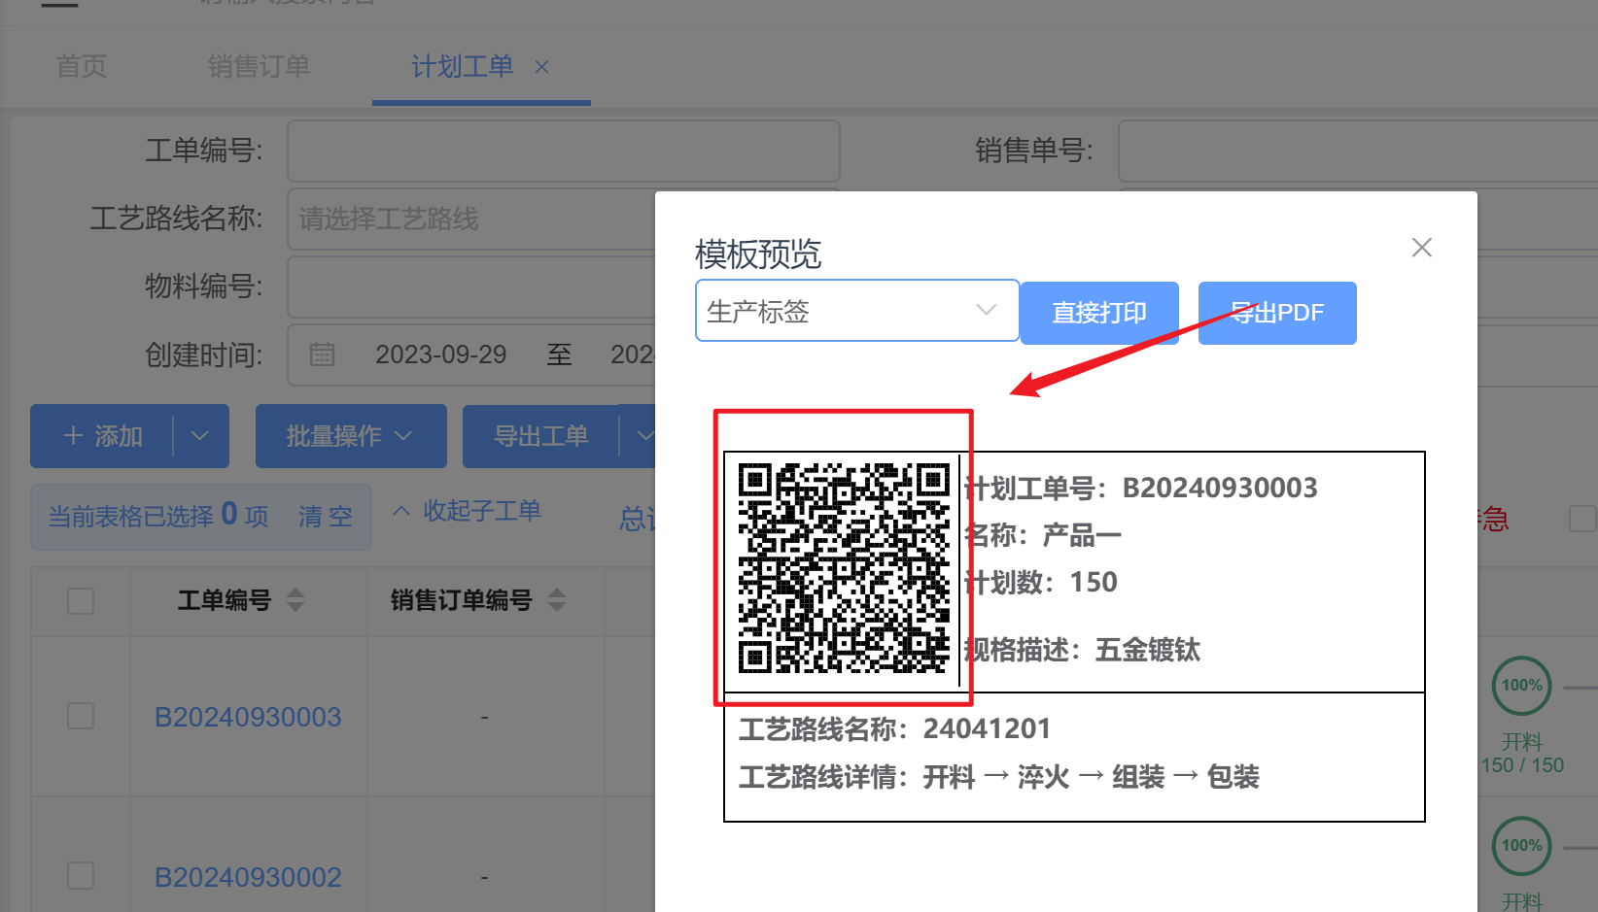
Task: Focus the 物料编号 input field
Action: [471, 287]
